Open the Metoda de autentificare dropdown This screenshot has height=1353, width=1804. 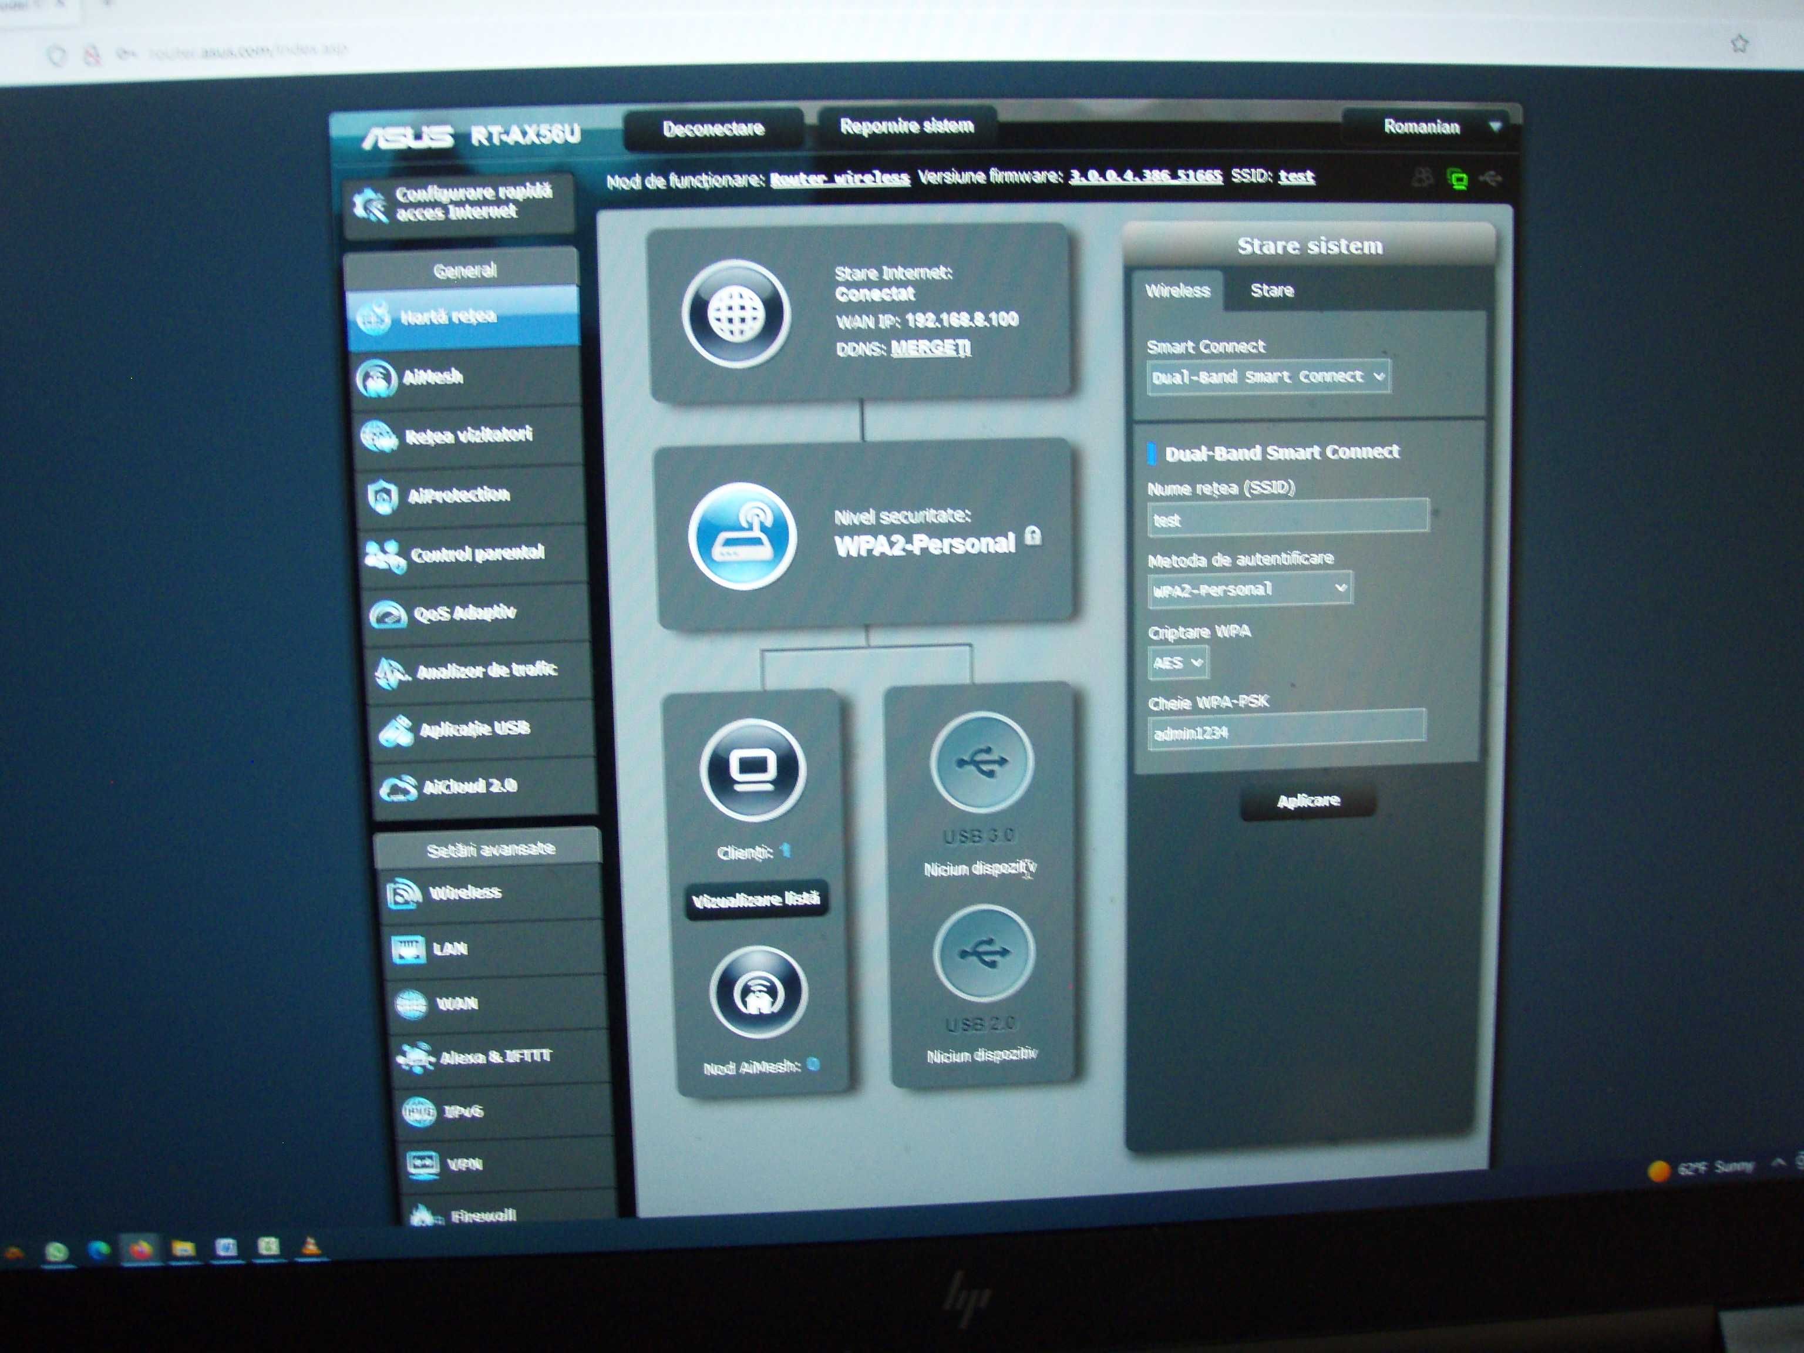pos(1250,589)
